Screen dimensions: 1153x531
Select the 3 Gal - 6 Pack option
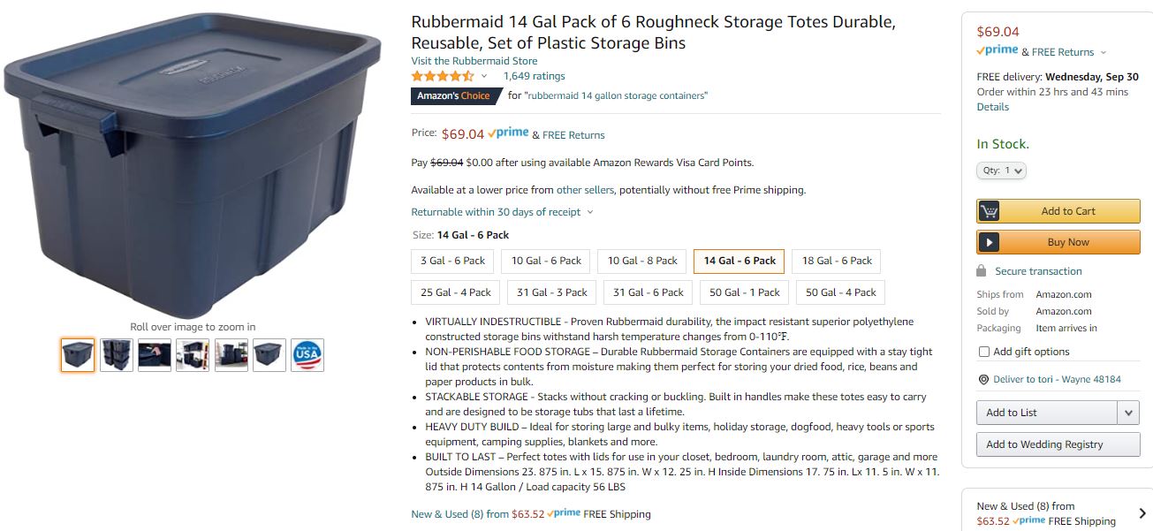[452, 261]
